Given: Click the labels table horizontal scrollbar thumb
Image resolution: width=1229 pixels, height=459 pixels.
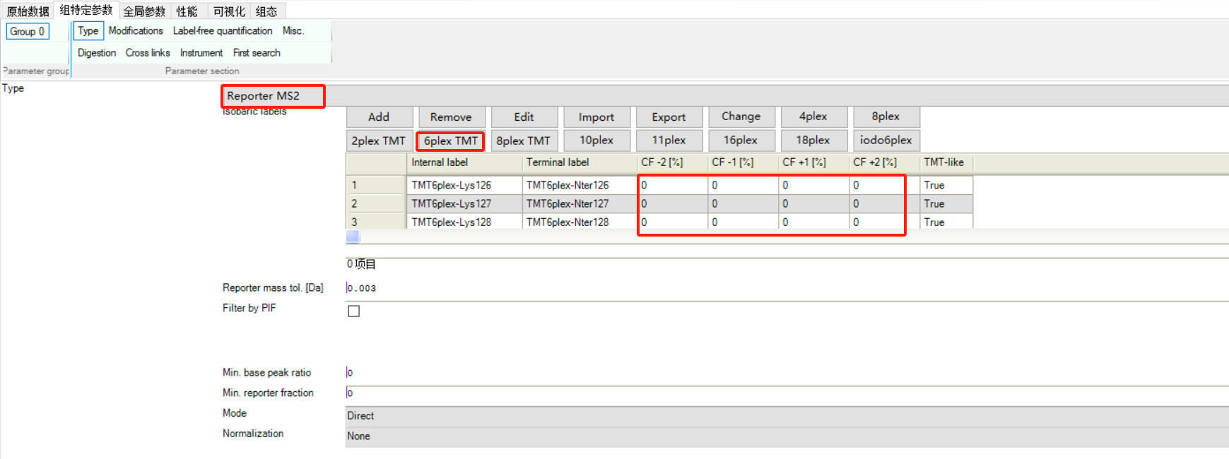Looking at the screenshot, I should [353, 237].
